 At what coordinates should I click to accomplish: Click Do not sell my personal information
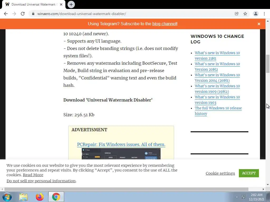pos(41,181)
